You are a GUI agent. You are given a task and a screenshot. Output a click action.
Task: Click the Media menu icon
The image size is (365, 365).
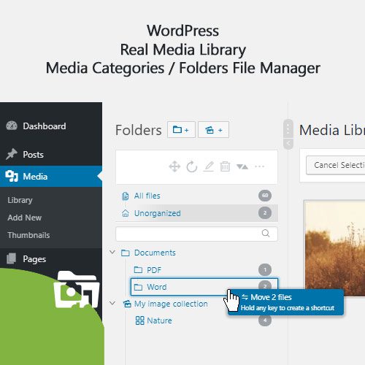pyautogui.click(x=12, y=176)
